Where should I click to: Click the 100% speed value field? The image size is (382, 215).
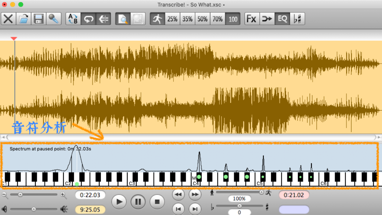click(239, 198)
